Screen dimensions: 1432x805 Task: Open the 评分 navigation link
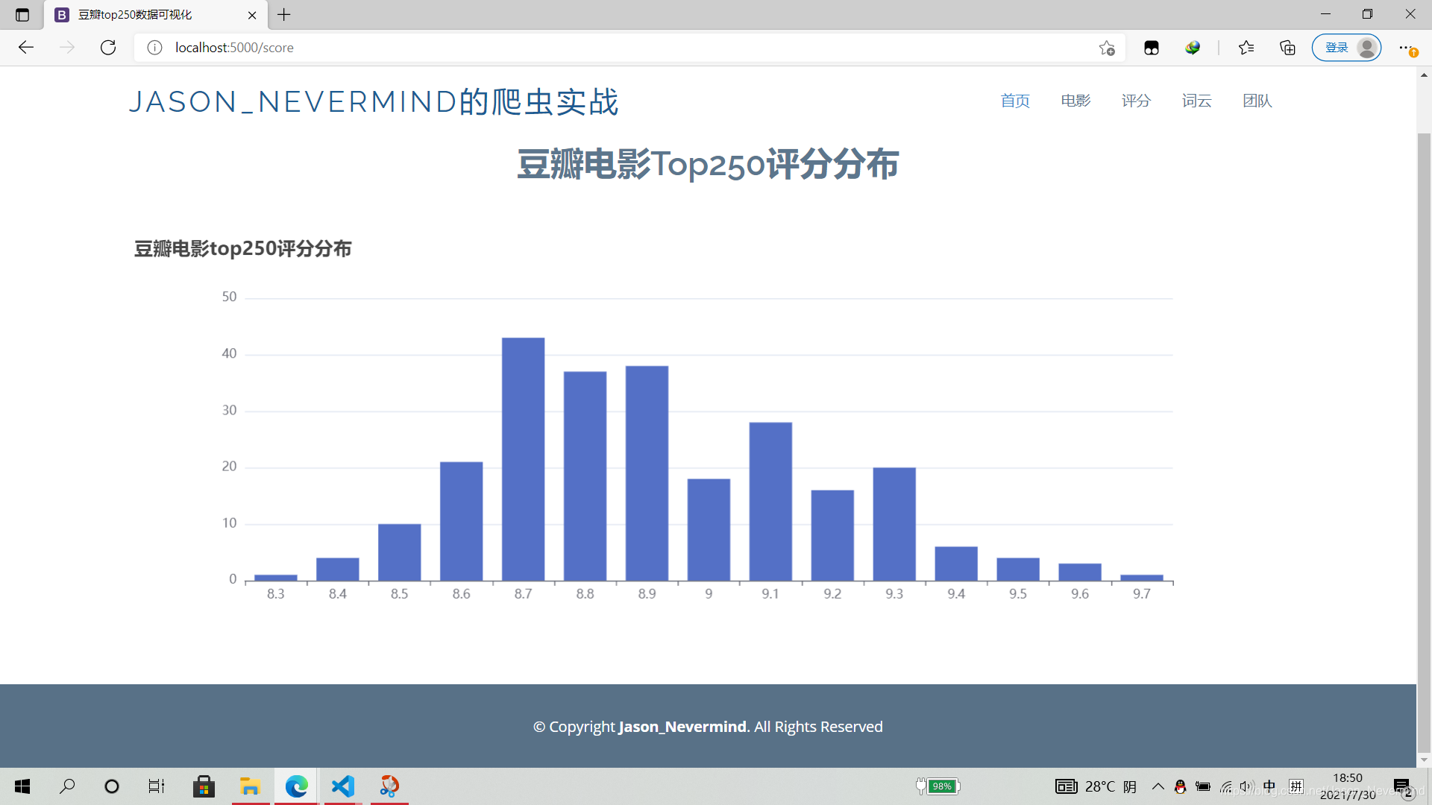1136,101
